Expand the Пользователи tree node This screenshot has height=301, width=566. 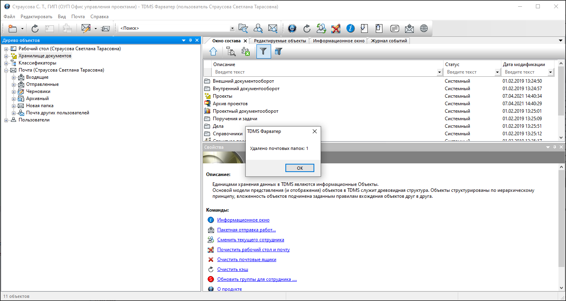pos(6,120)
